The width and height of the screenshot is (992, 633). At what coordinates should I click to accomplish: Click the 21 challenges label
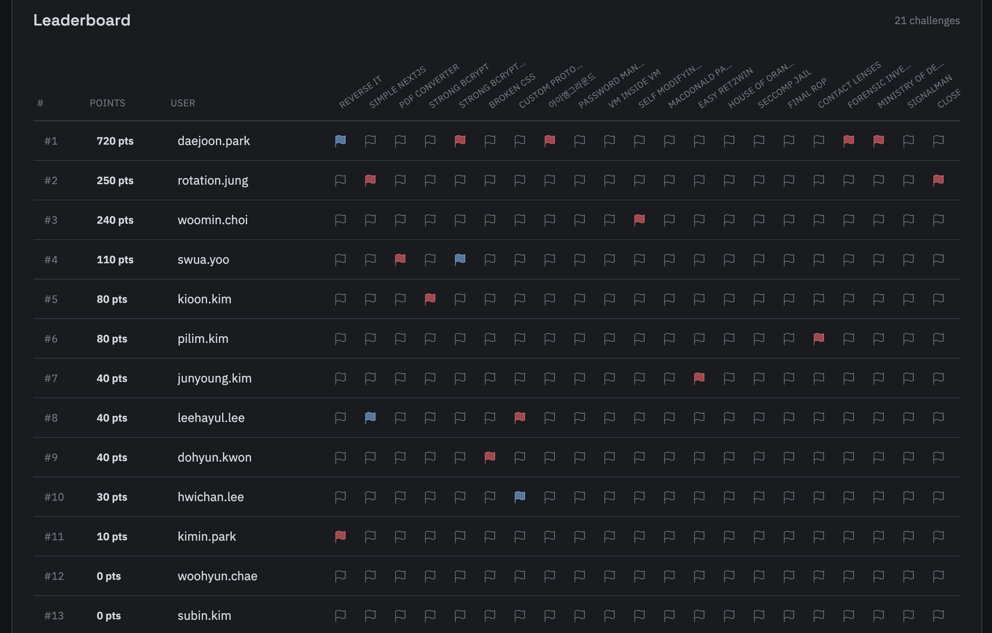click(x=927, y=20)
